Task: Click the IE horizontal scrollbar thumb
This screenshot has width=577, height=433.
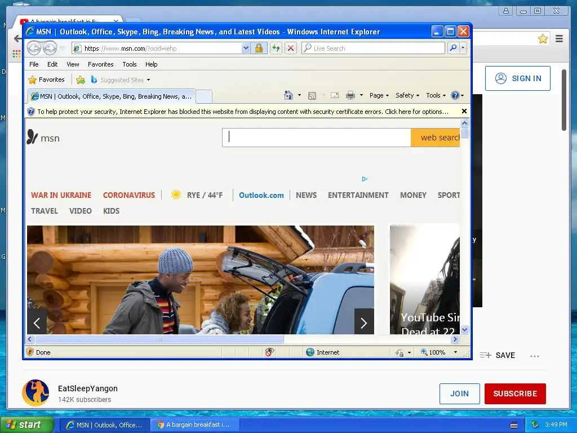Action: click(159, 339)
